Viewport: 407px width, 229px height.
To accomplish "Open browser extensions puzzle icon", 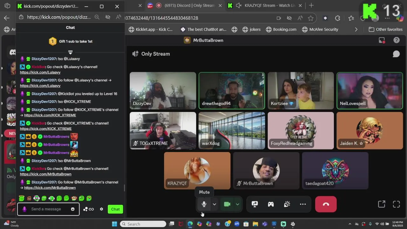I will [338, 18].
